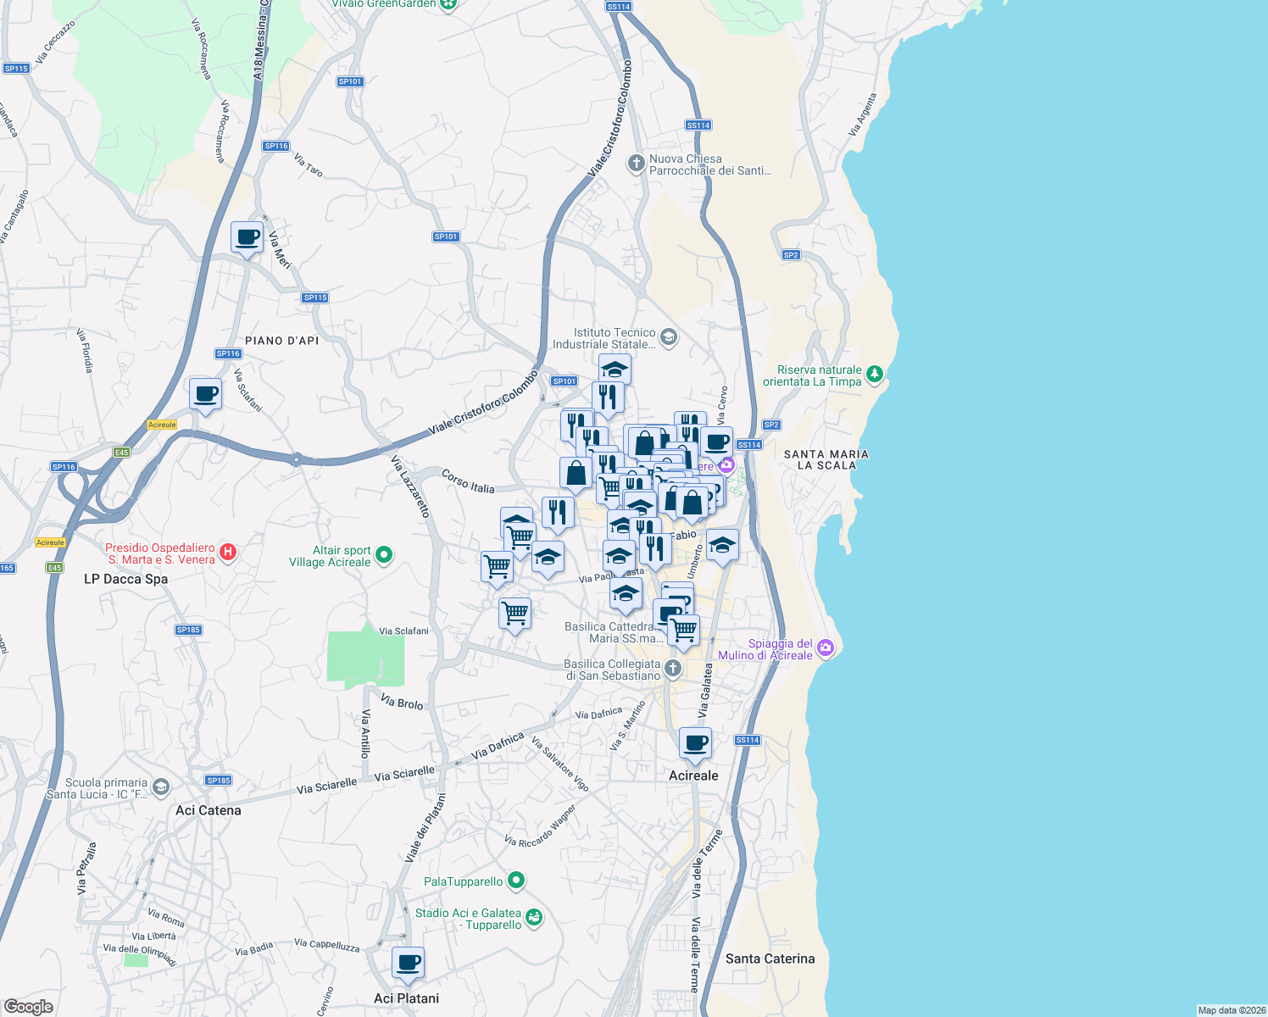
Task: Click the Via Brolo street label
Action: 402,701
